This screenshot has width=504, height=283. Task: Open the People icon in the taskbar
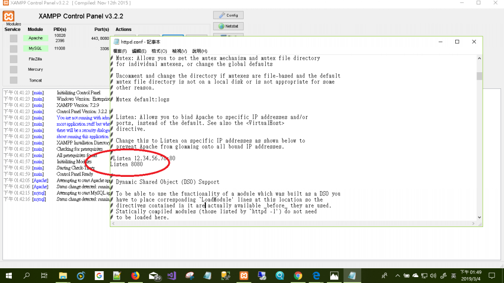click(384, 276)
